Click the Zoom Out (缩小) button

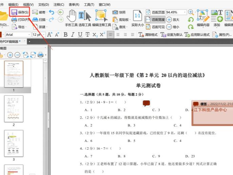click(x=173, y=27)
